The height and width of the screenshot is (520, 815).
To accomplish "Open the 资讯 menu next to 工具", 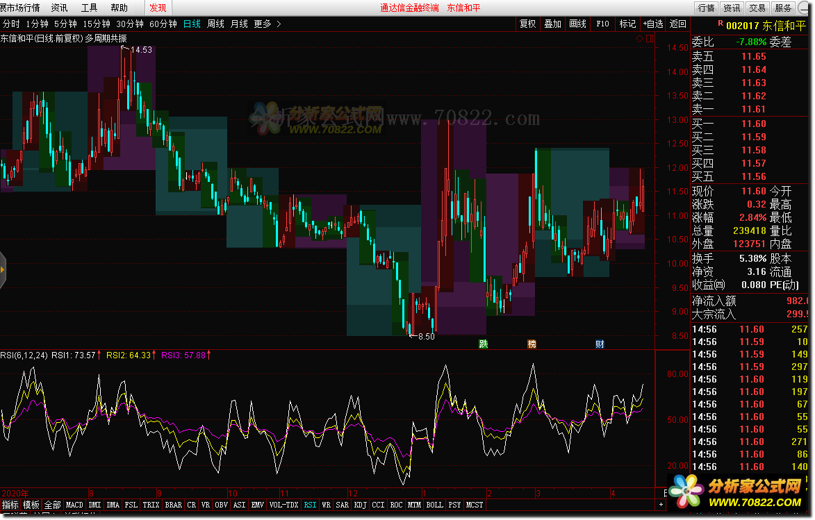I will click(x=59, y=8).
